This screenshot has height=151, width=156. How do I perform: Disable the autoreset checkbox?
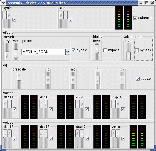[x=135, y=18]
